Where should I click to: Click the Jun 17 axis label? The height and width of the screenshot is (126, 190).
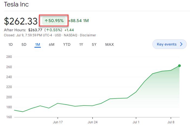tap(58, 122)
